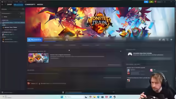Click the small icon right of download status
This screenshot has width=176, height=99.
pos(67,40)
